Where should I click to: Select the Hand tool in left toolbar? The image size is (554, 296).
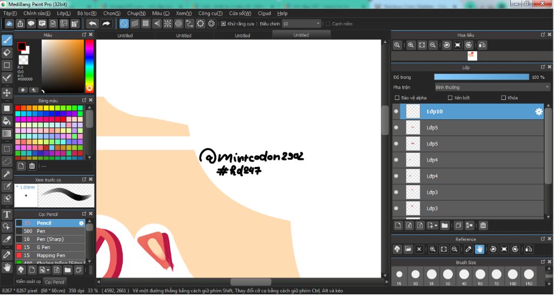click(6, 267)
